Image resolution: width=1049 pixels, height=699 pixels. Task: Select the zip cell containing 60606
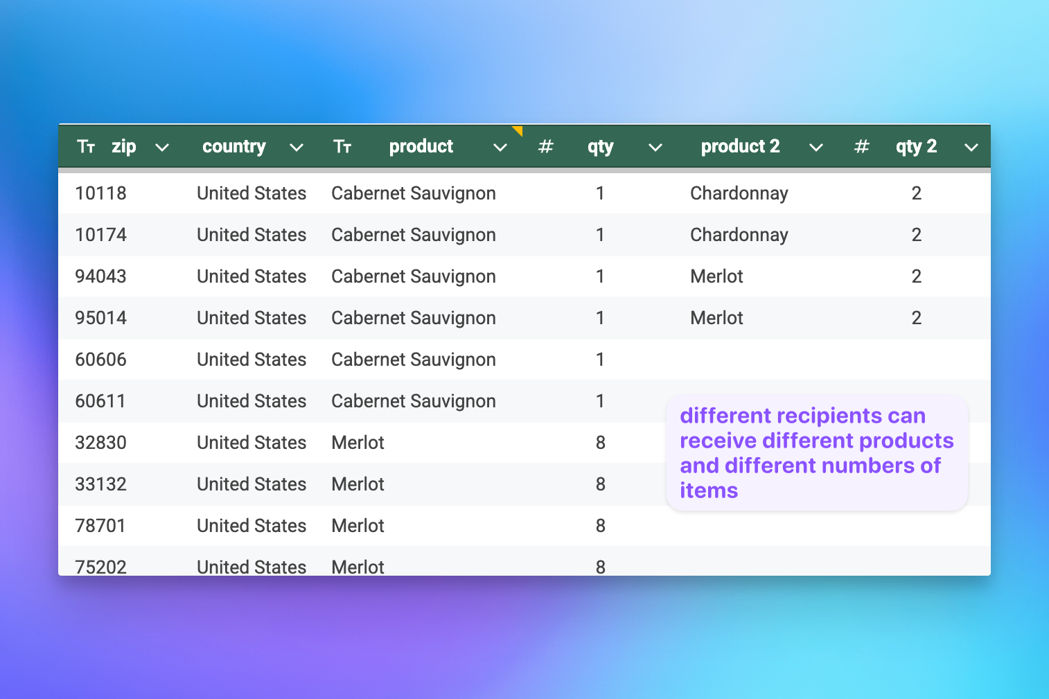click(100, 360)
